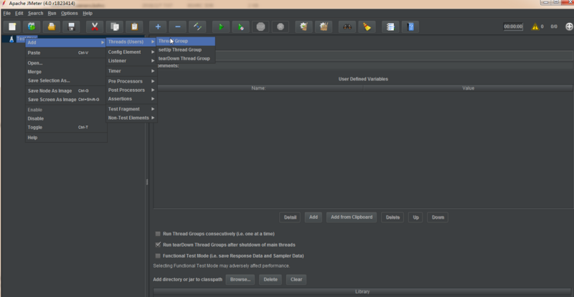Click the remote engines globe icon
The image size is (574, 297).
pos(569,27)
